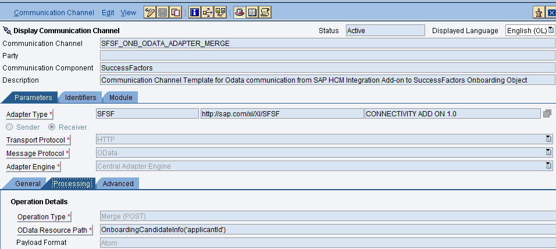Click the Party label
Screen dimensions: 556x249
10,56
